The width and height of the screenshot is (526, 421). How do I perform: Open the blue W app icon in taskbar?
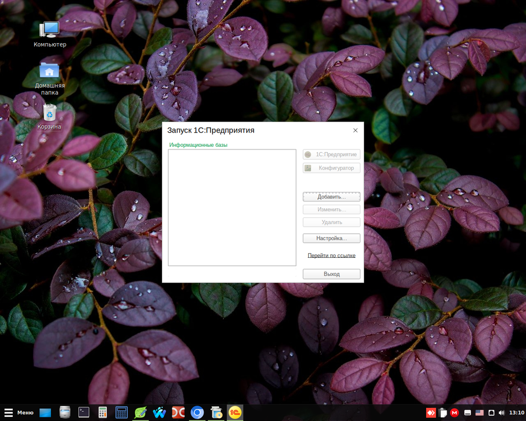(159, 413)
